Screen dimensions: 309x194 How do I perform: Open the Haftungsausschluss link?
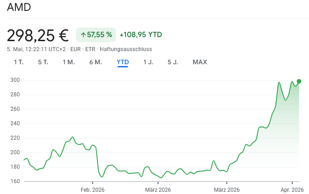[126, 49]
